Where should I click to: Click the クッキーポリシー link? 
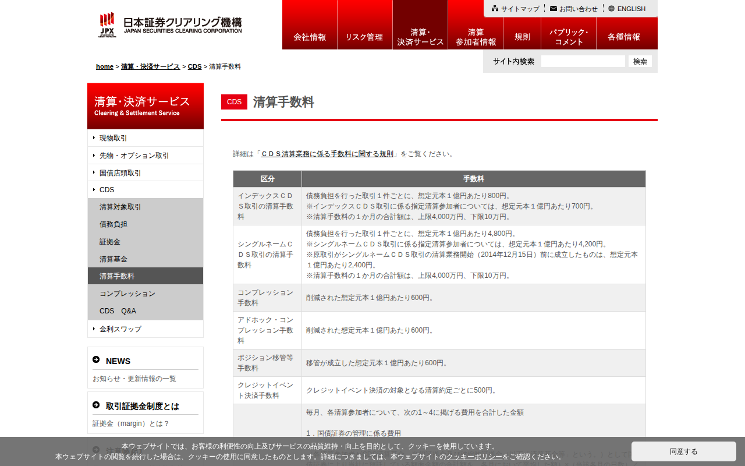[474, 457]
